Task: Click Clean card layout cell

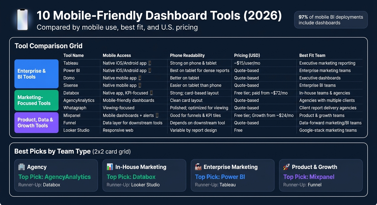Action: pyautogui.click(x=186, y=101)
